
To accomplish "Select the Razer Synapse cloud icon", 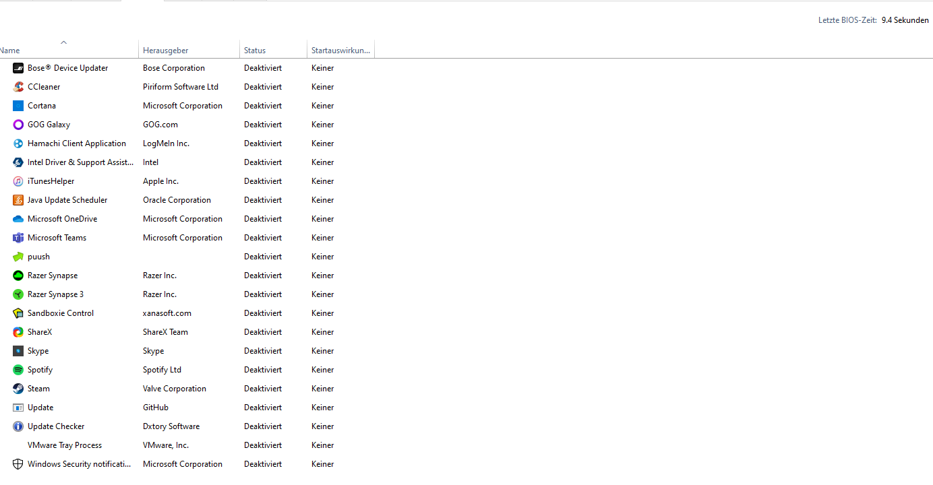I will click(x=18, y=276).
